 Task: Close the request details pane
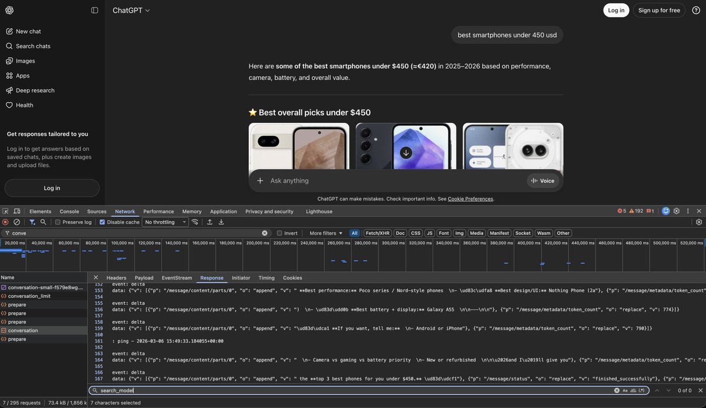[96, 277]
